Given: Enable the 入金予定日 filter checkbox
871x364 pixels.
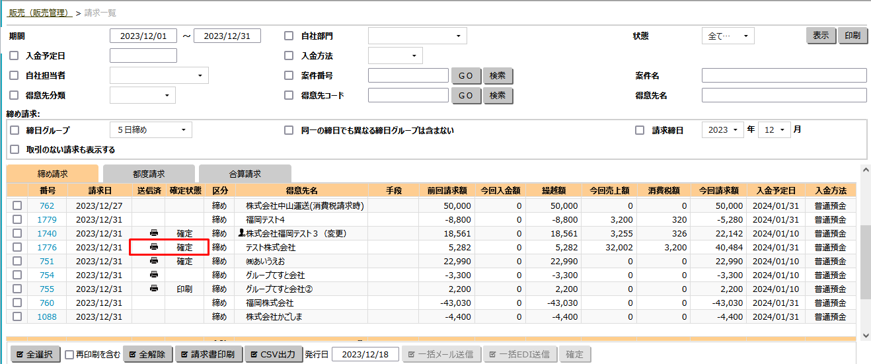Looking at the screenshot, I should coord(14,55).
